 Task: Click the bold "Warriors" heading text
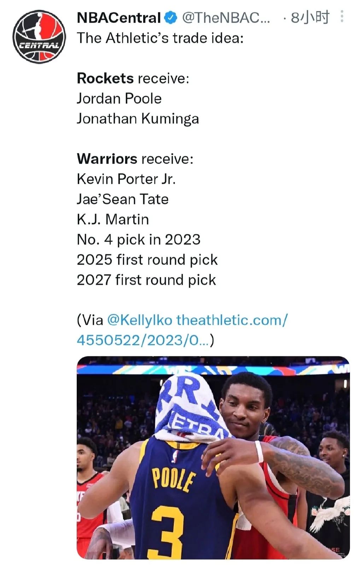(x=107, y=159)
